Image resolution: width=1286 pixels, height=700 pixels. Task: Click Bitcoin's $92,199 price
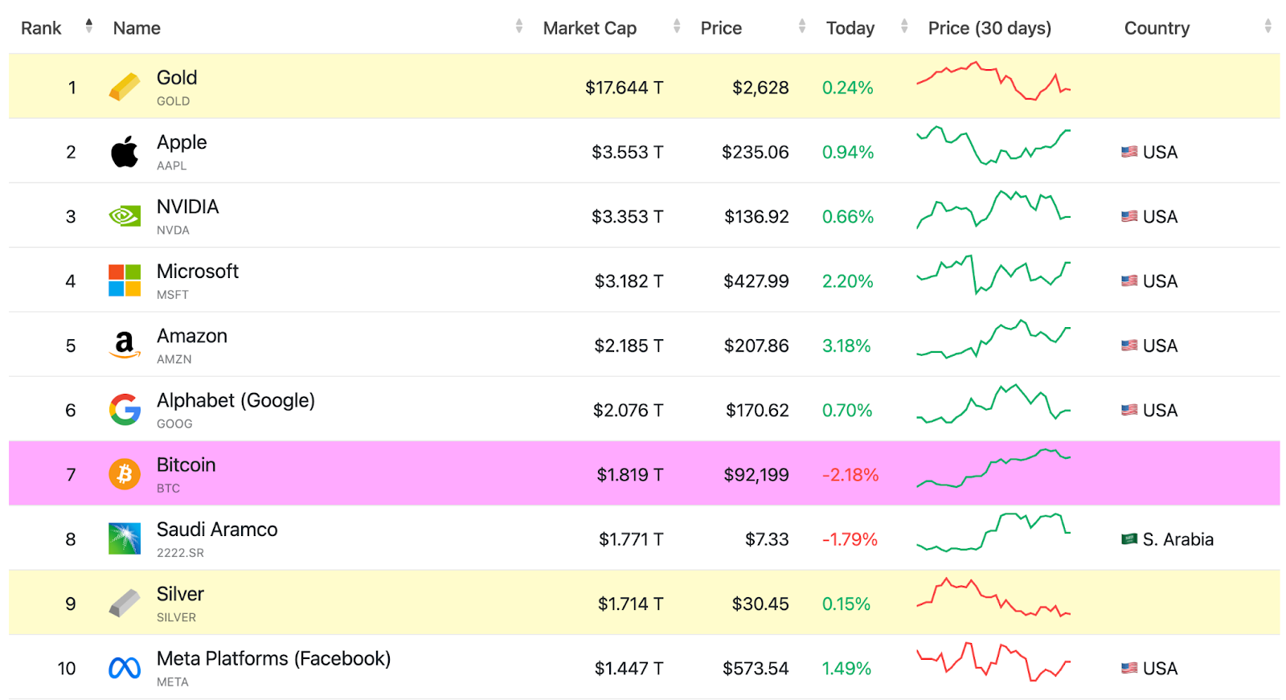(x=756, y=475)
